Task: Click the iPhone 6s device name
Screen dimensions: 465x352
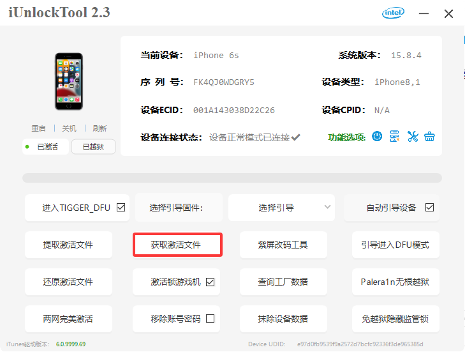Action: point(216,55)
